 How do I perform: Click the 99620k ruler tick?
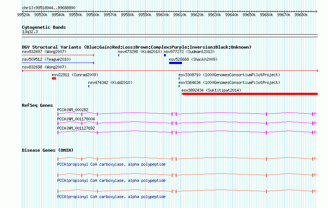[x=197, y=15]
